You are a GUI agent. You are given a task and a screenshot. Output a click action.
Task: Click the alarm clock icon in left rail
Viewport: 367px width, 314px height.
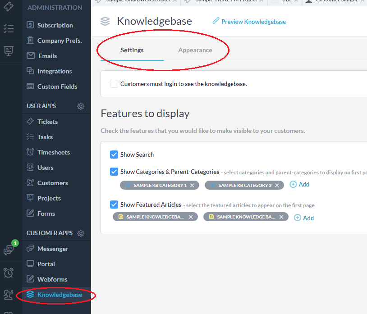[8, 272]
